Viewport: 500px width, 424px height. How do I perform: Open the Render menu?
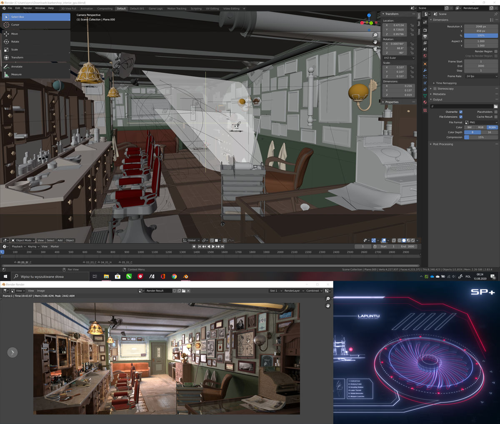(x=27, y=8)
